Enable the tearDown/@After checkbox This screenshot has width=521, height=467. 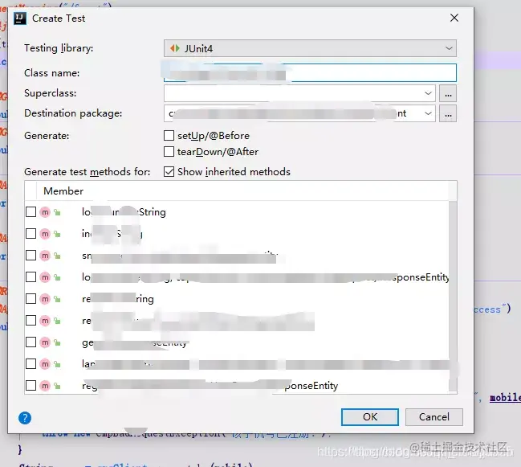[169, 152]
